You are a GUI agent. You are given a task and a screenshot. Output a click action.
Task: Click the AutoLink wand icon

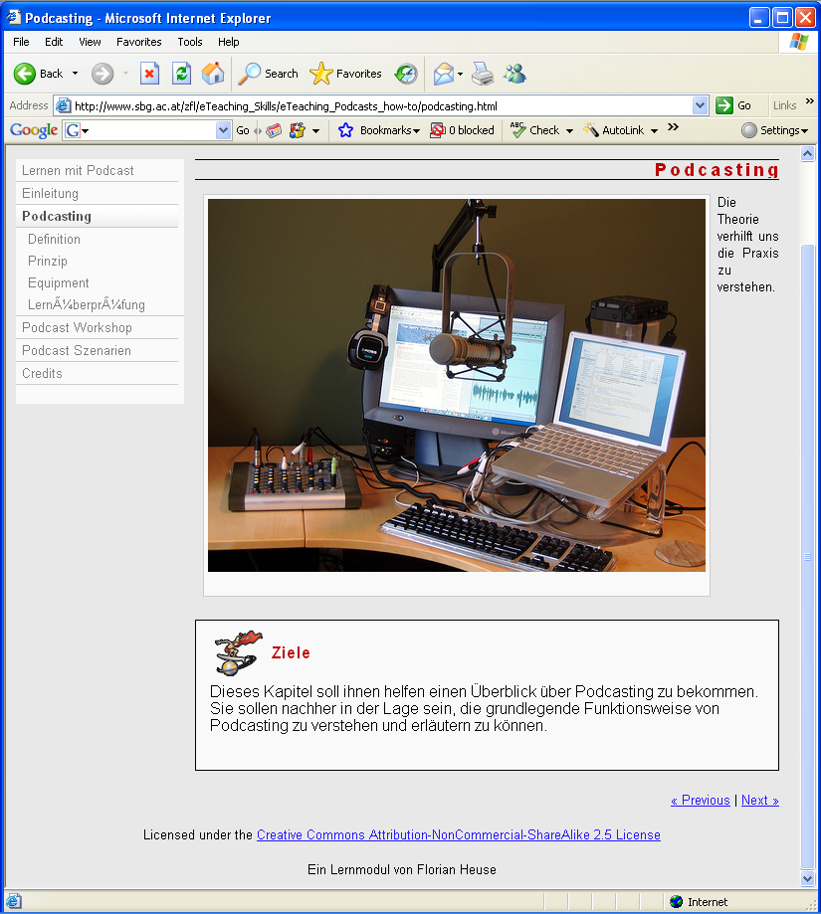[591, 130]
